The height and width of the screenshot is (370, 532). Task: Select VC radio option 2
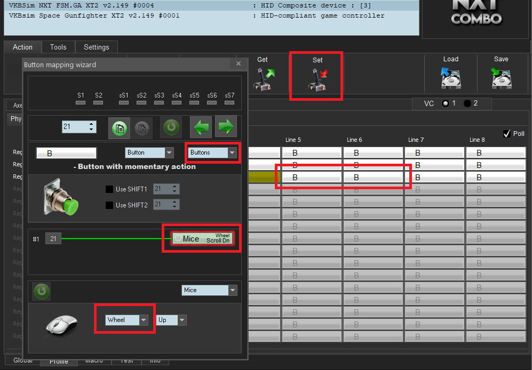pyautogui.click(x=467, y=103)
